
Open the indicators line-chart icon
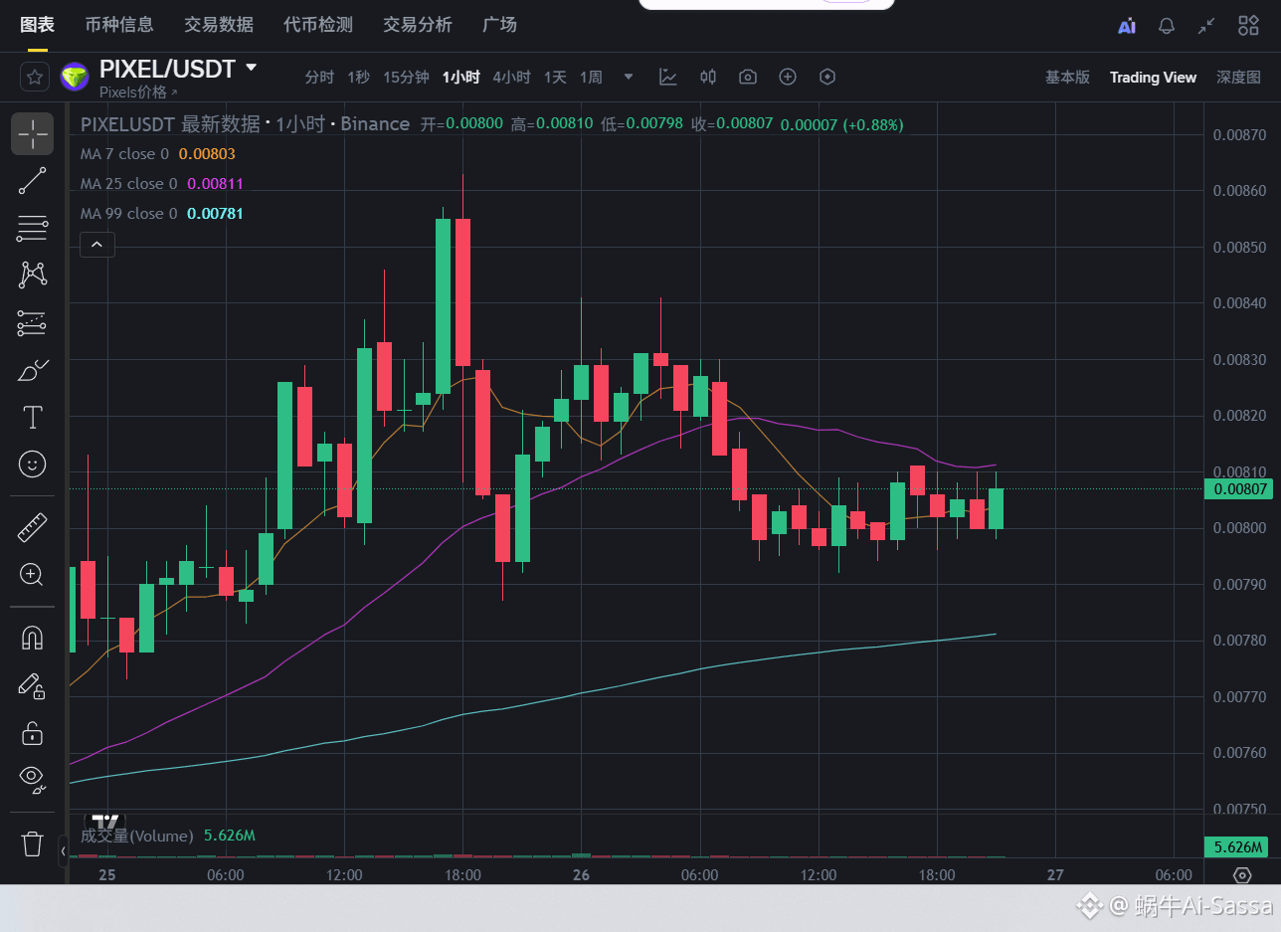(x=668, y=77)
